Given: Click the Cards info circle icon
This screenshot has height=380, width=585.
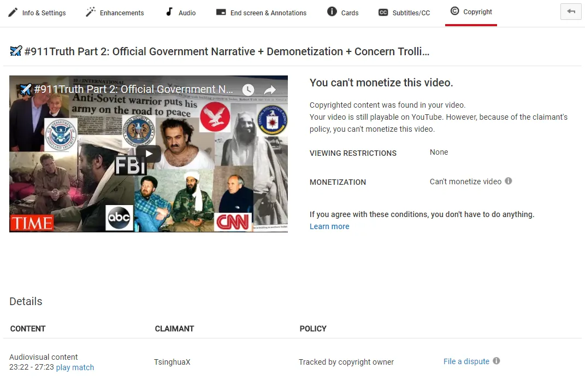Looking at the screenshot, I should [x=332, y=11].
